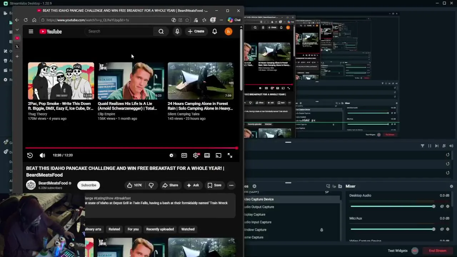Open the YouTube account avatar menu

click(x=228, y=31)
